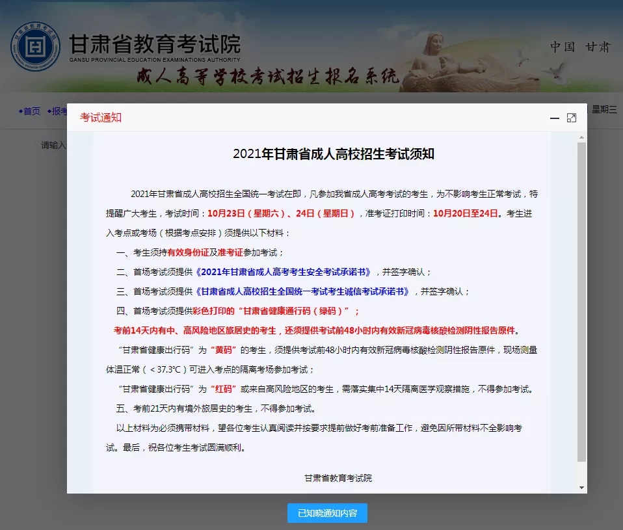Click red text 10月23日（星期六）
The image size is (623, 530).
point(246,213)
